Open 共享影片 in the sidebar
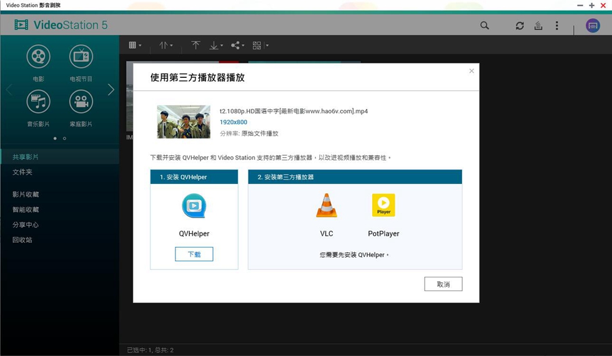The image size is (612, 356). 60,157
